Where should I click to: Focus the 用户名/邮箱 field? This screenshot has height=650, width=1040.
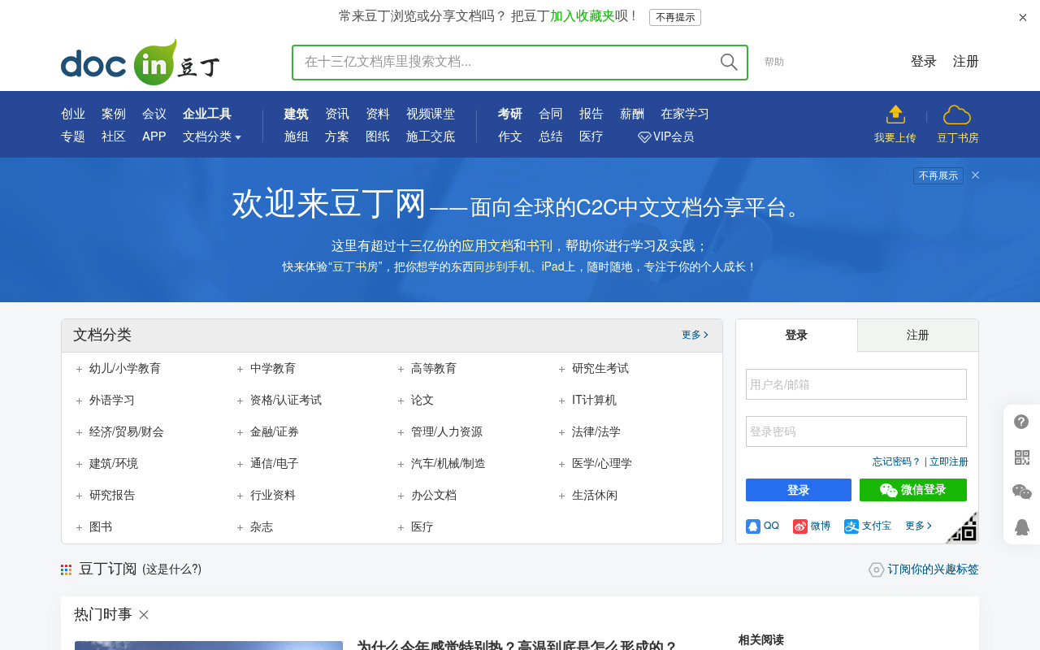tap(856, 384)
